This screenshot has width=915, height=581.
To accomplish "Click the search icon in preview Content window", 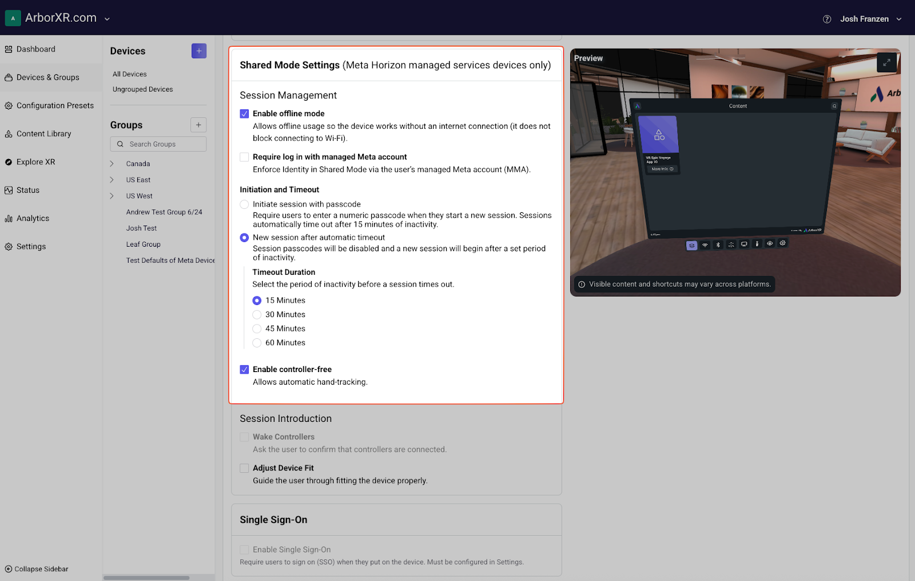I will pyautogui.click(x=834, y=106).
